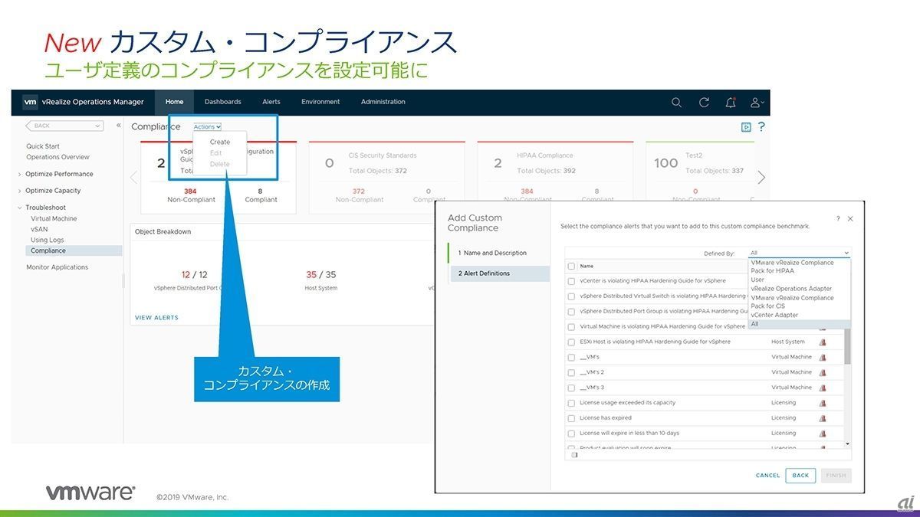Open the VIEW ALERTS link
The height and width of the screenshot is (517, 920).
pos(156,317)
